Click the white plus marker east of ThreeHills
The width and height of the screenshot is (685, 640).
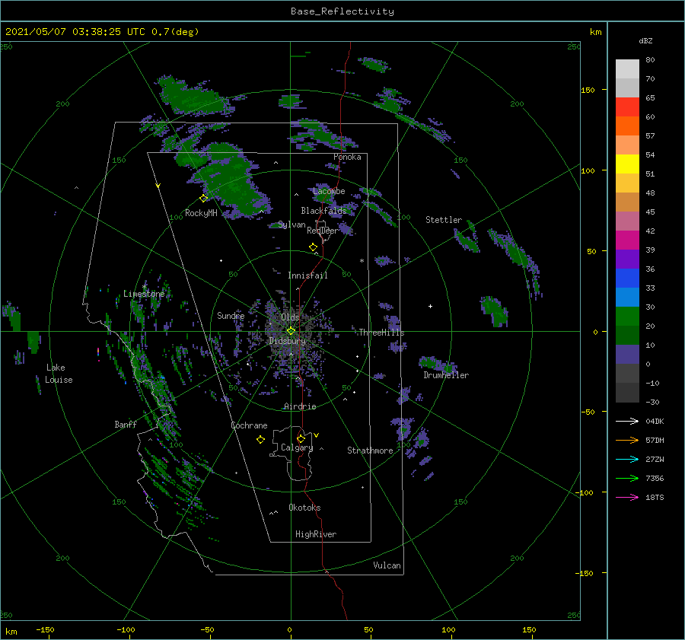pyautogui.click(x=430, y=306)
